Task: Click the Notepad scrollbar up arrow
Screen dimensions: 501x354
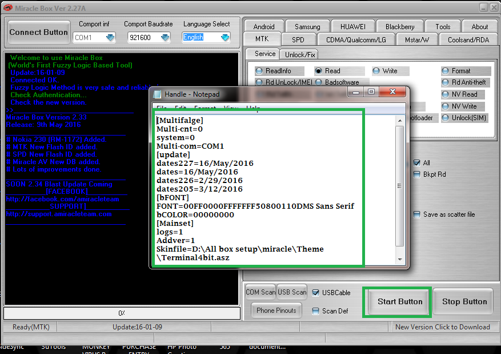Action: click(400, 121)
